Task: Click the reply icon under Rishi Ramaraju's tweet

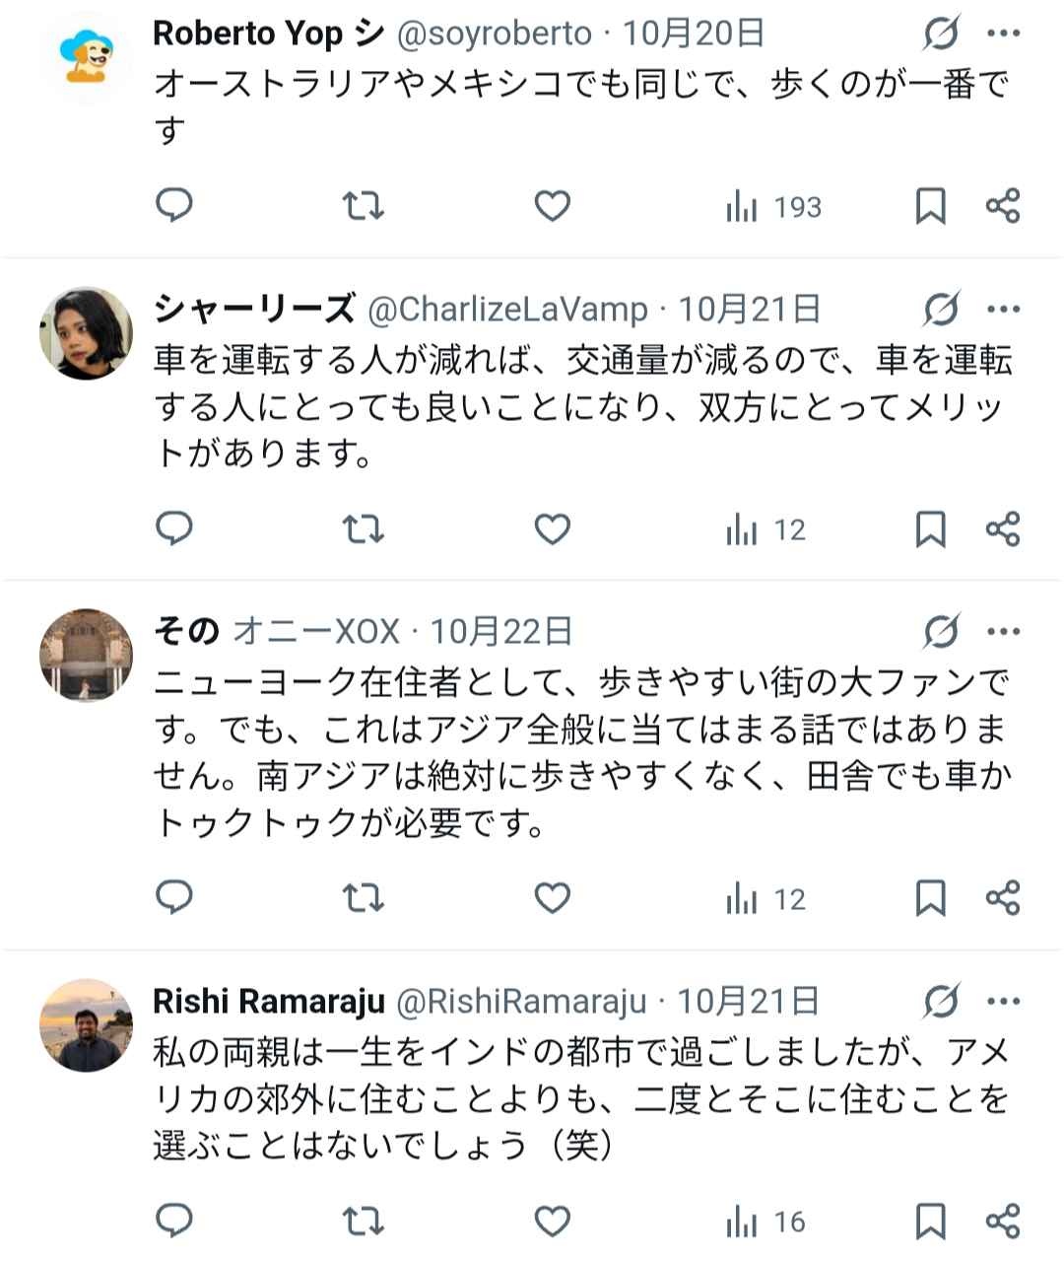Action: pyautogui.click(x=174, y=1220)
